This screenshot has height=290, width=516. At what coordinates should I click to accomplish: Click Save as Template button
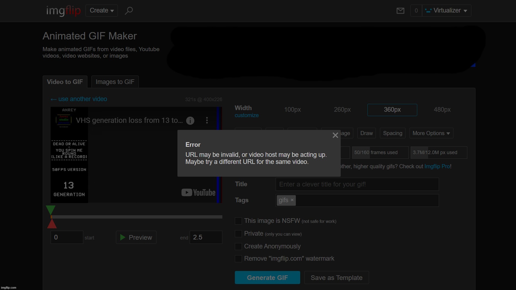337,277
